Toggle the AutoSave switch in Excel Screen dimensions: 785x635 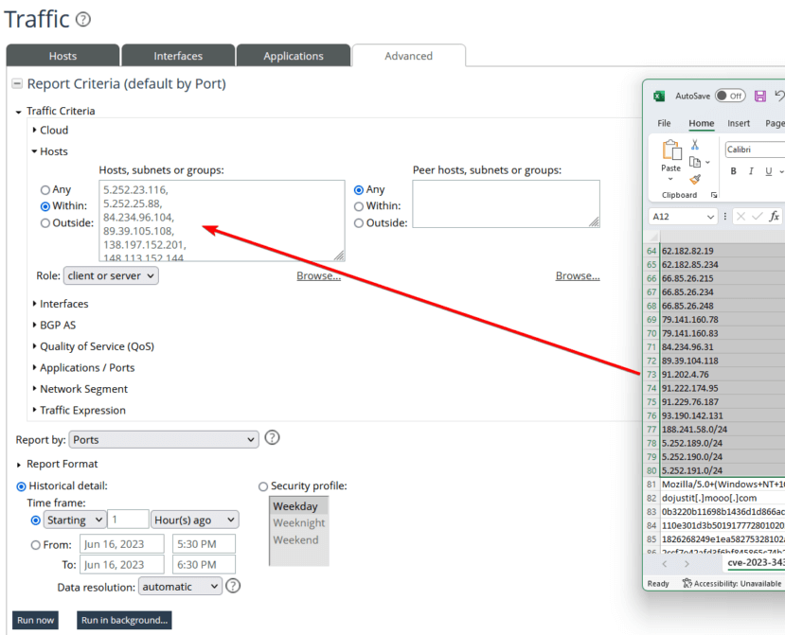point(730,97)
